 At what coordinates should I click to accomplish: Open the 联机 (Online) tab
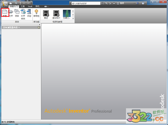click(38, 6)
